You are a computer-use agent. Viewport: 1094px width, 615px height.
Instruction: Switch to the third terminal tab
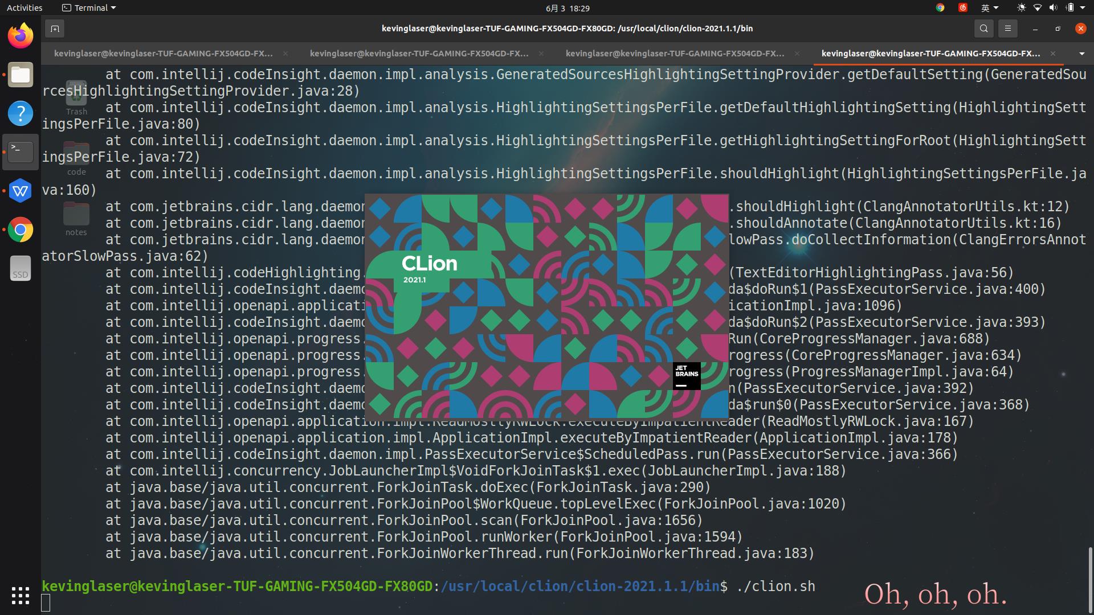point(675,54)
